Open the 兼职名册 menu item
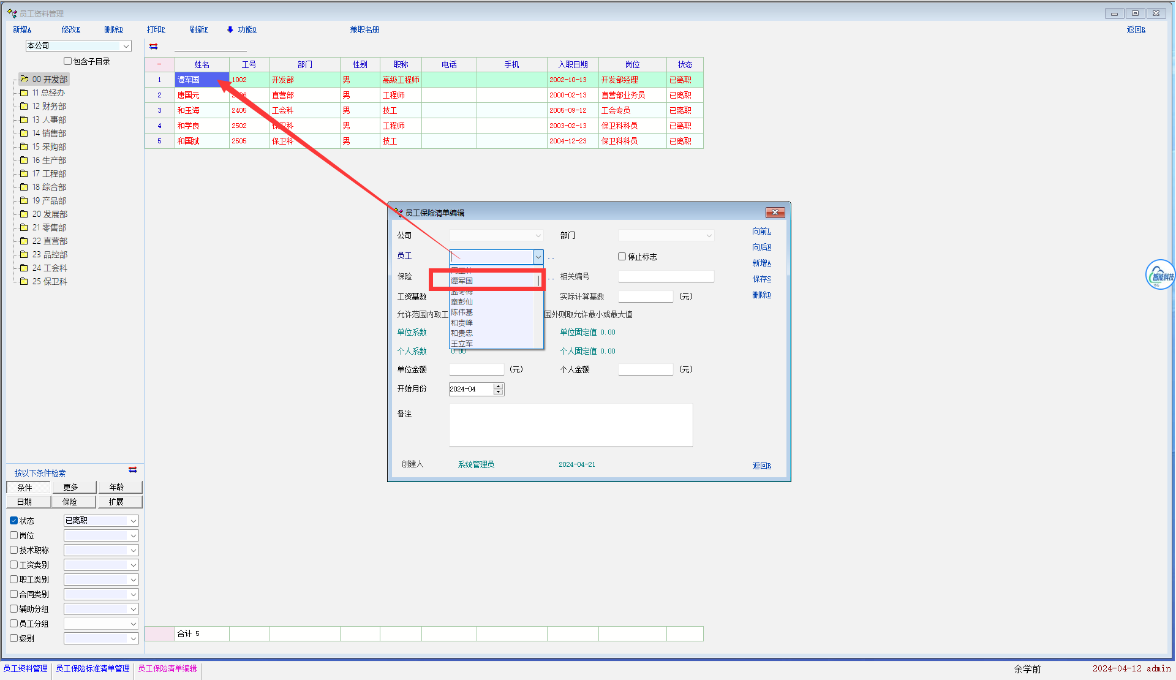 (x=364, y=29)
